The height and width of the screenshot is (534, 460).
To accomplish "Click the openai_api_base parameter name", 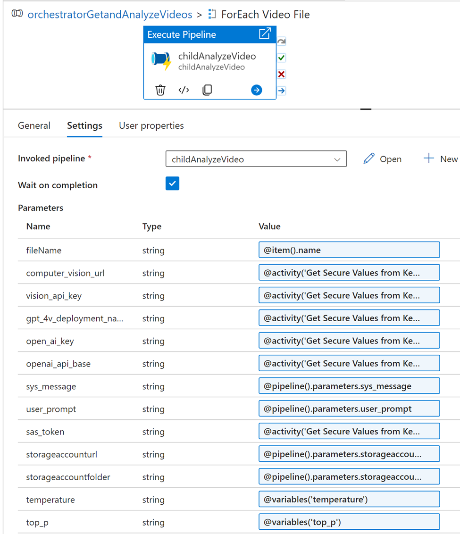I will (x=58, y=364).
